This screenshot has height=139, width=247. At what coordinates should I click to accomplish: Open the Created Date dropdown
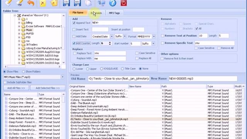click(x=112, y=37)
